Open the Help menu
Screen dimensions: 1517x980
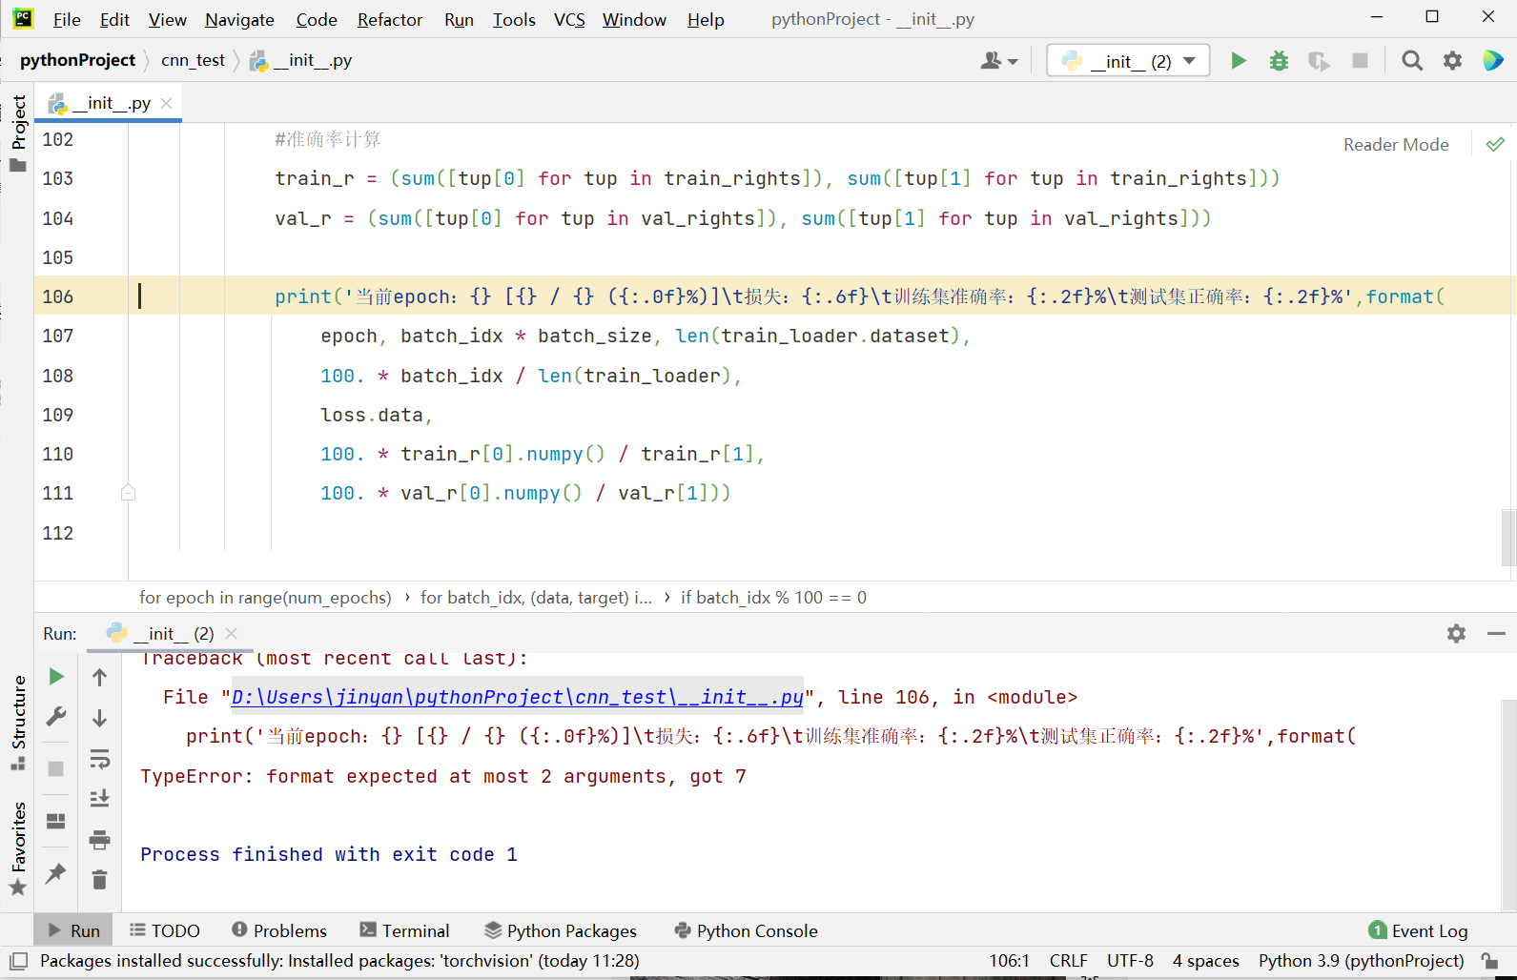point(706,19)
